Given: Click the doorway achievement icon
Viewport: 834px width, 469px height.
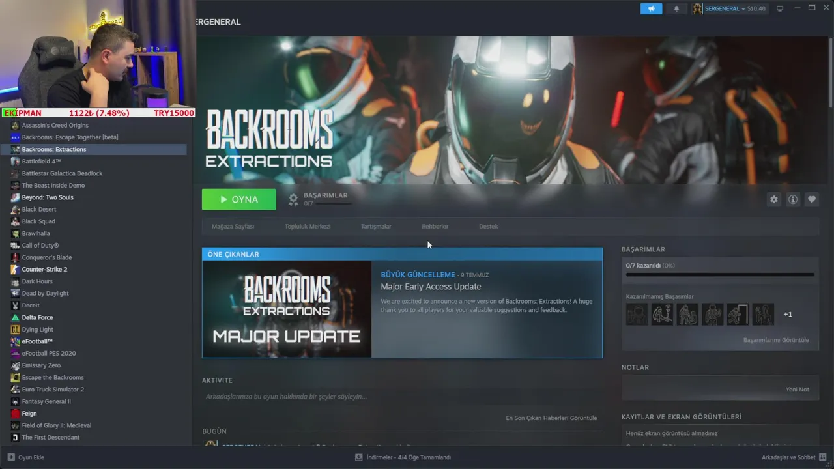Looking at the screenshot, I should 738,315.
